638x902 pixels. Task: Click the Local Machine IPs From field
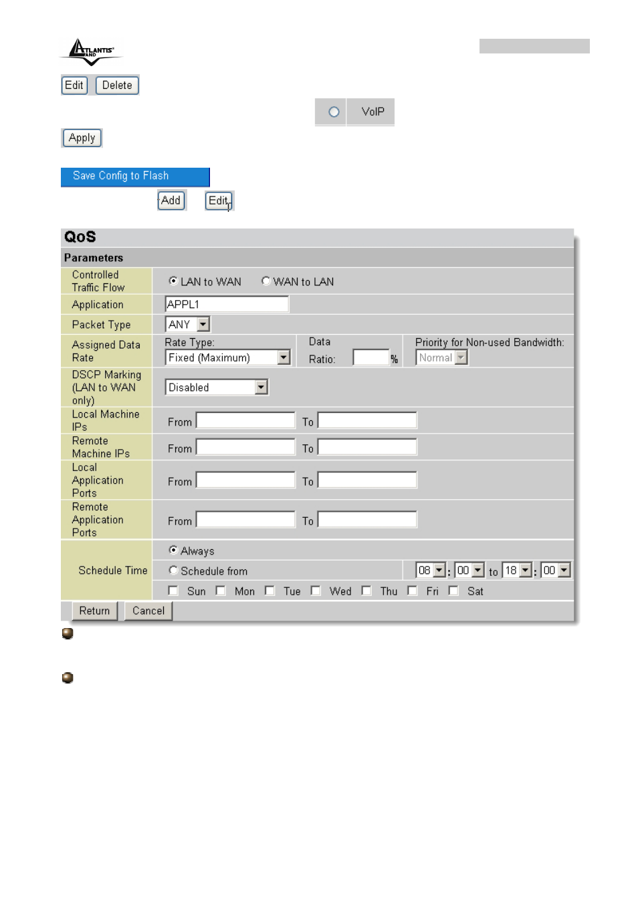click(x=245, y=420)
